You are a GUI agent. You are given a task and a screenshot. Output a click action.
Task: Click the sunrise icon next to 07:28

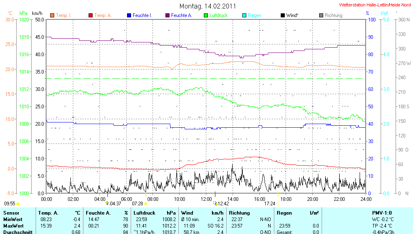(x=146, y=204)
